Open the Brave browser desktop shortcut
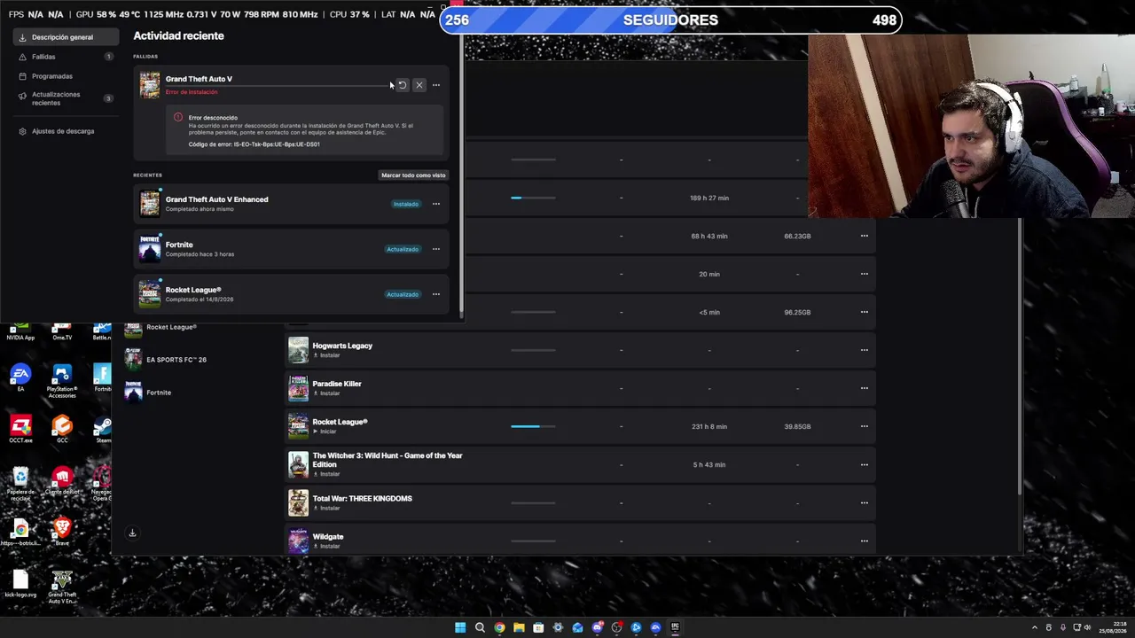 pyautogui.click(x=62, y=532)
